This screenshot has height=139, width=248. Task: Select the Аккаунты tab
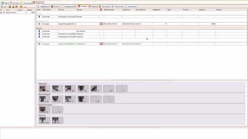point(38,3)
